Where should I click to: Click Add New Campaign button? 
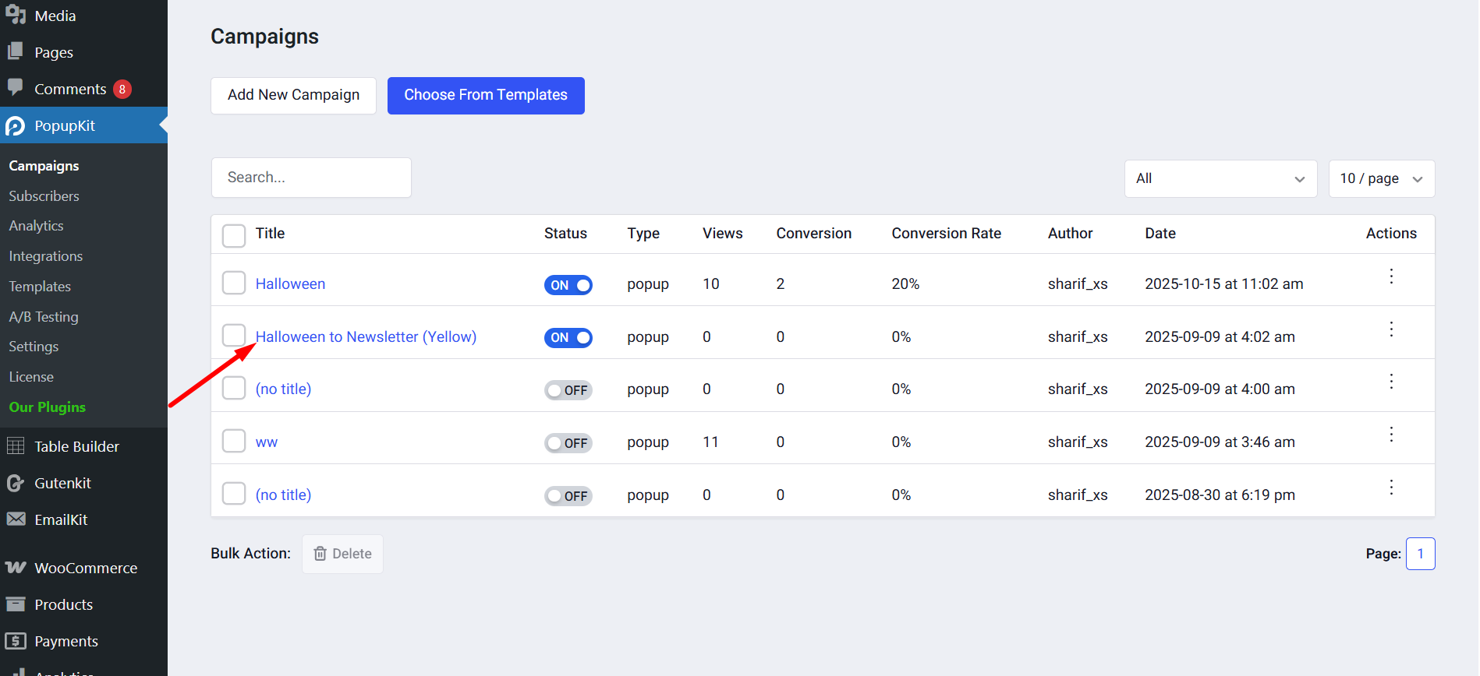[x=293, y=95]
